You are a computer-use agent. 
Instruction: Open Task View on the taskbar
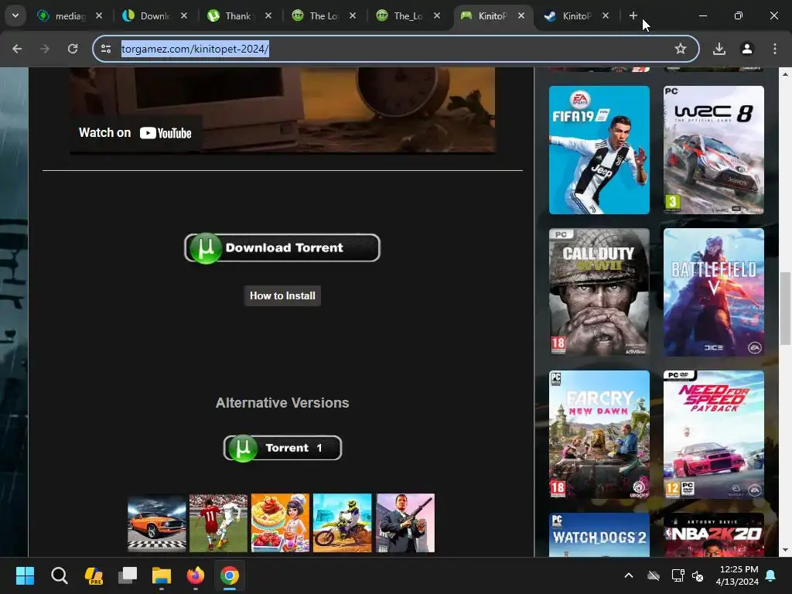pos(128,575)
